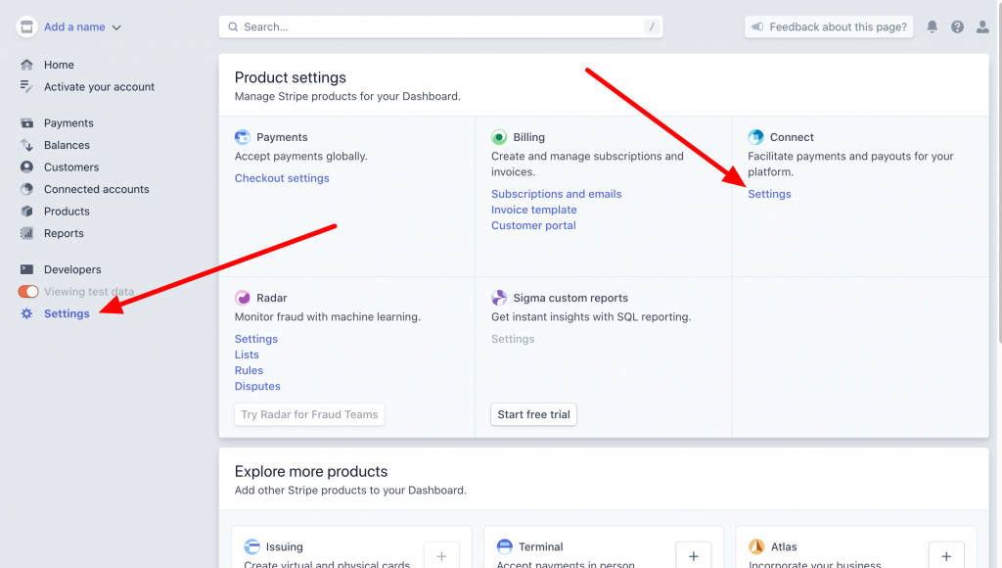This screenshot has height=568, width=1002.
Task: Open Radar Disputes link
Action: pyautogui.click(x=257, y=387)
